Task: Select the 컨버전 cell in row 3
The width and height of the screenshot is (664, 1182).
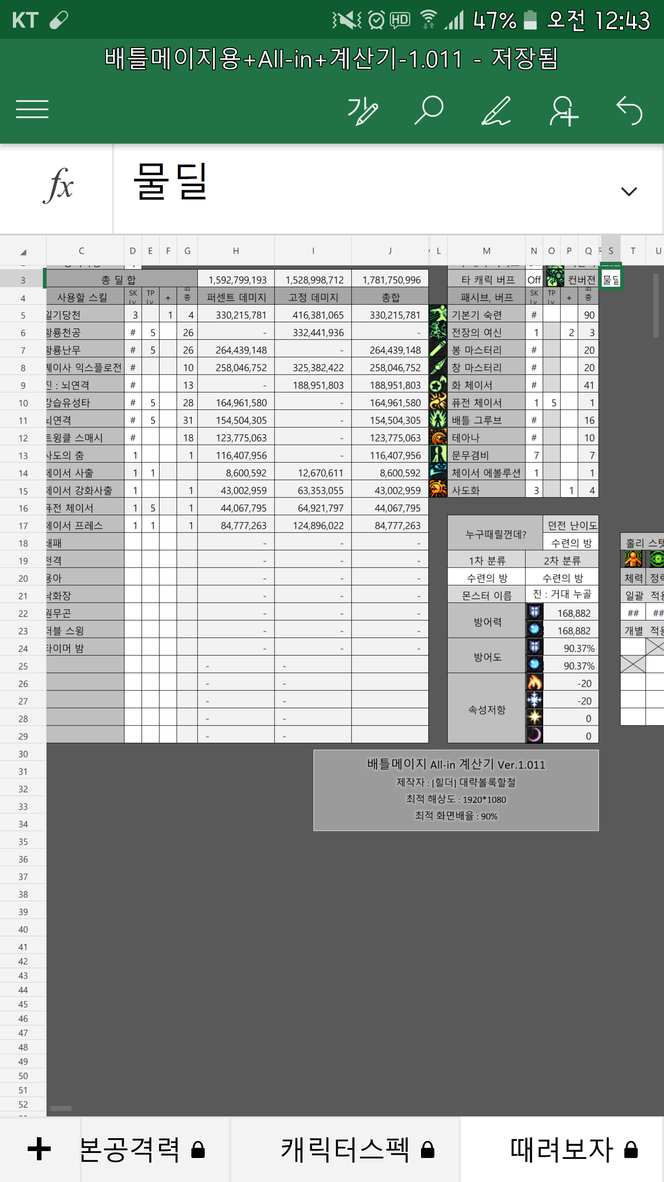Action: [581, 280]
